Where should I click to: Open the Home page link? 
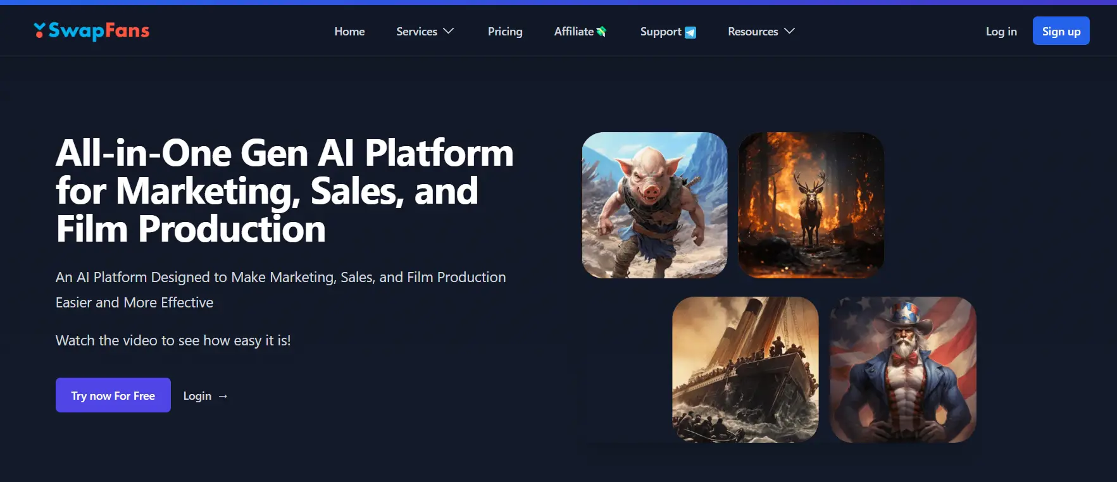coord(349,31)
